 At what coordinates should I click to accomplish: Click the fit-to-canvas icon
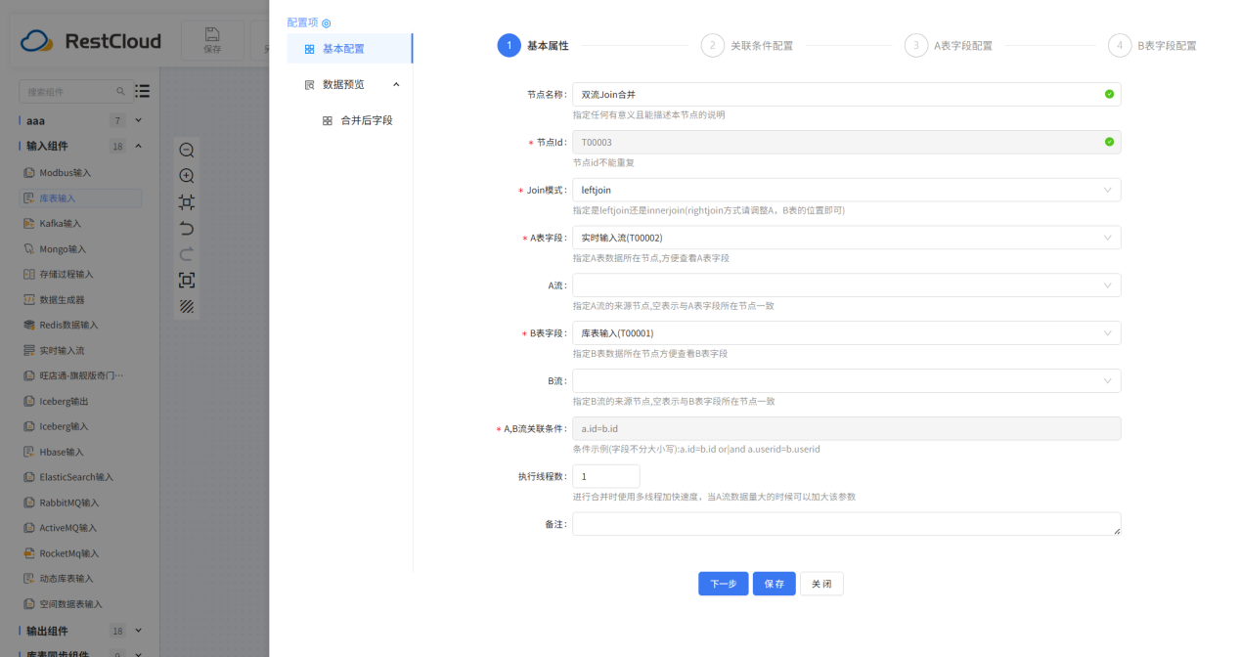click(x=186, y=202)
